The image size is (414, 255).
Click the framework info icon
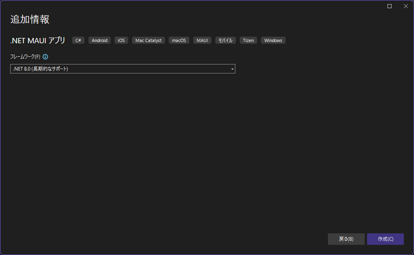[45, 57]
